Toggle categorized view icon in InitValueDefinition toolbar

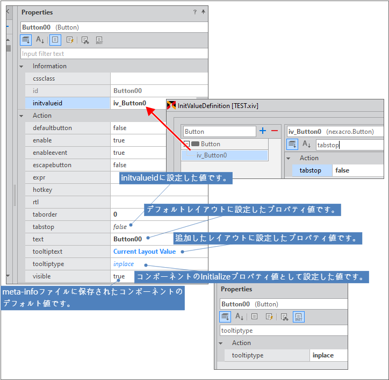tap(292, 144)
